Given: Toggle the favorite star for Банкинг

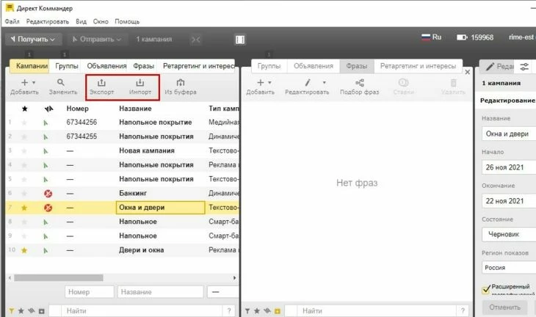Looking at the screenshot, I should (x=24, y=193).
